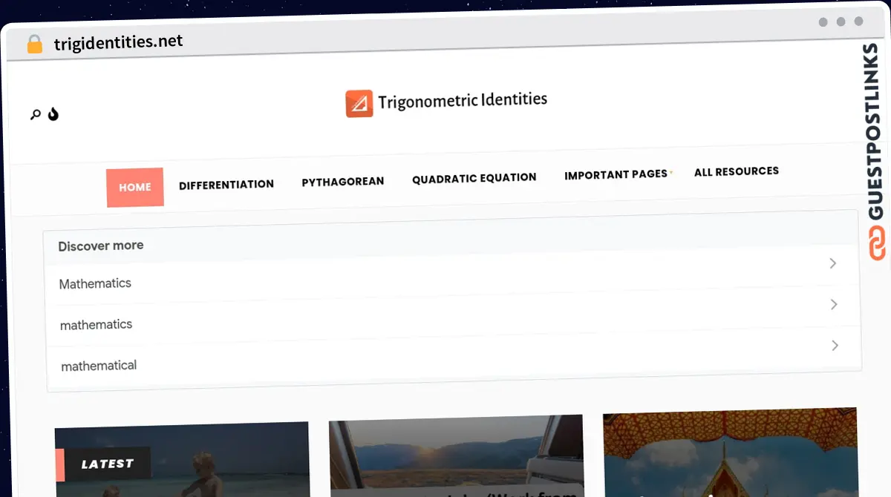Select the Pythagorean nav item
The width and height of the screenshot is (891, 497).
pos(343,181)
